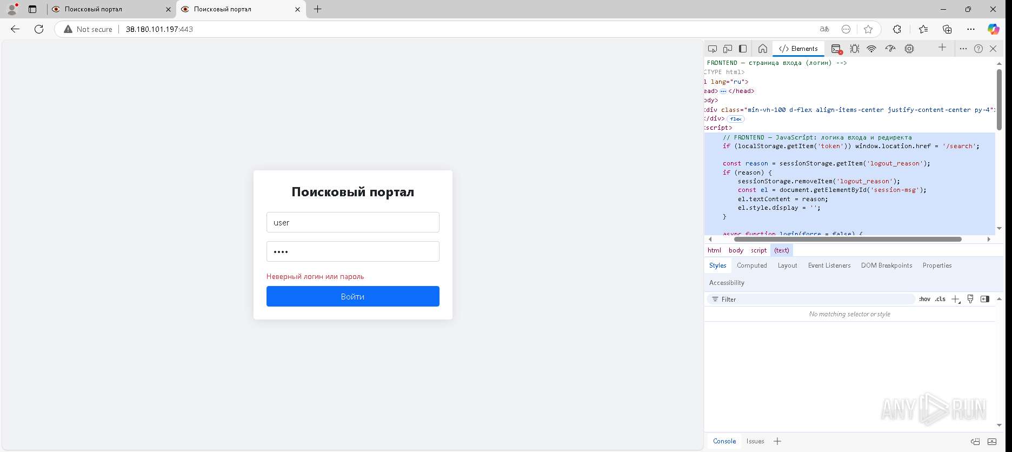Open the Console tool with error badge
The image size is (1012, 452).
point(836,49)
